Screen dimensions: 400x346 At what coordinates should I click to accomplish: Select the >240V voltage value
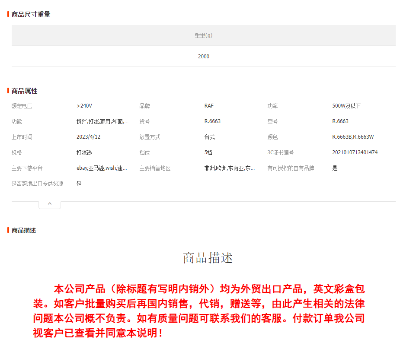tap(84, 106)
